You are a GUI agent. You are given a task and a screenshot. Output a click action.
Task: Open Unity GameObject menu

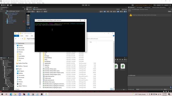click(14, 3)
